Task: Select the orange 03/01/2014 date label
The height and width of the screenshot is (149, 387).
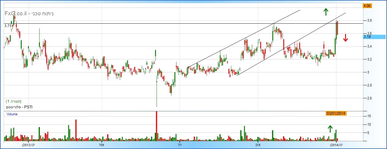Action: point(336,114)
